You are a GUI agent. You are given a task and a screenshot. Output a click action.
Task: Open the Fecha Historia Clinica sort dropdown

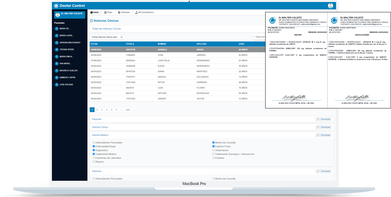tap(106, 37)
